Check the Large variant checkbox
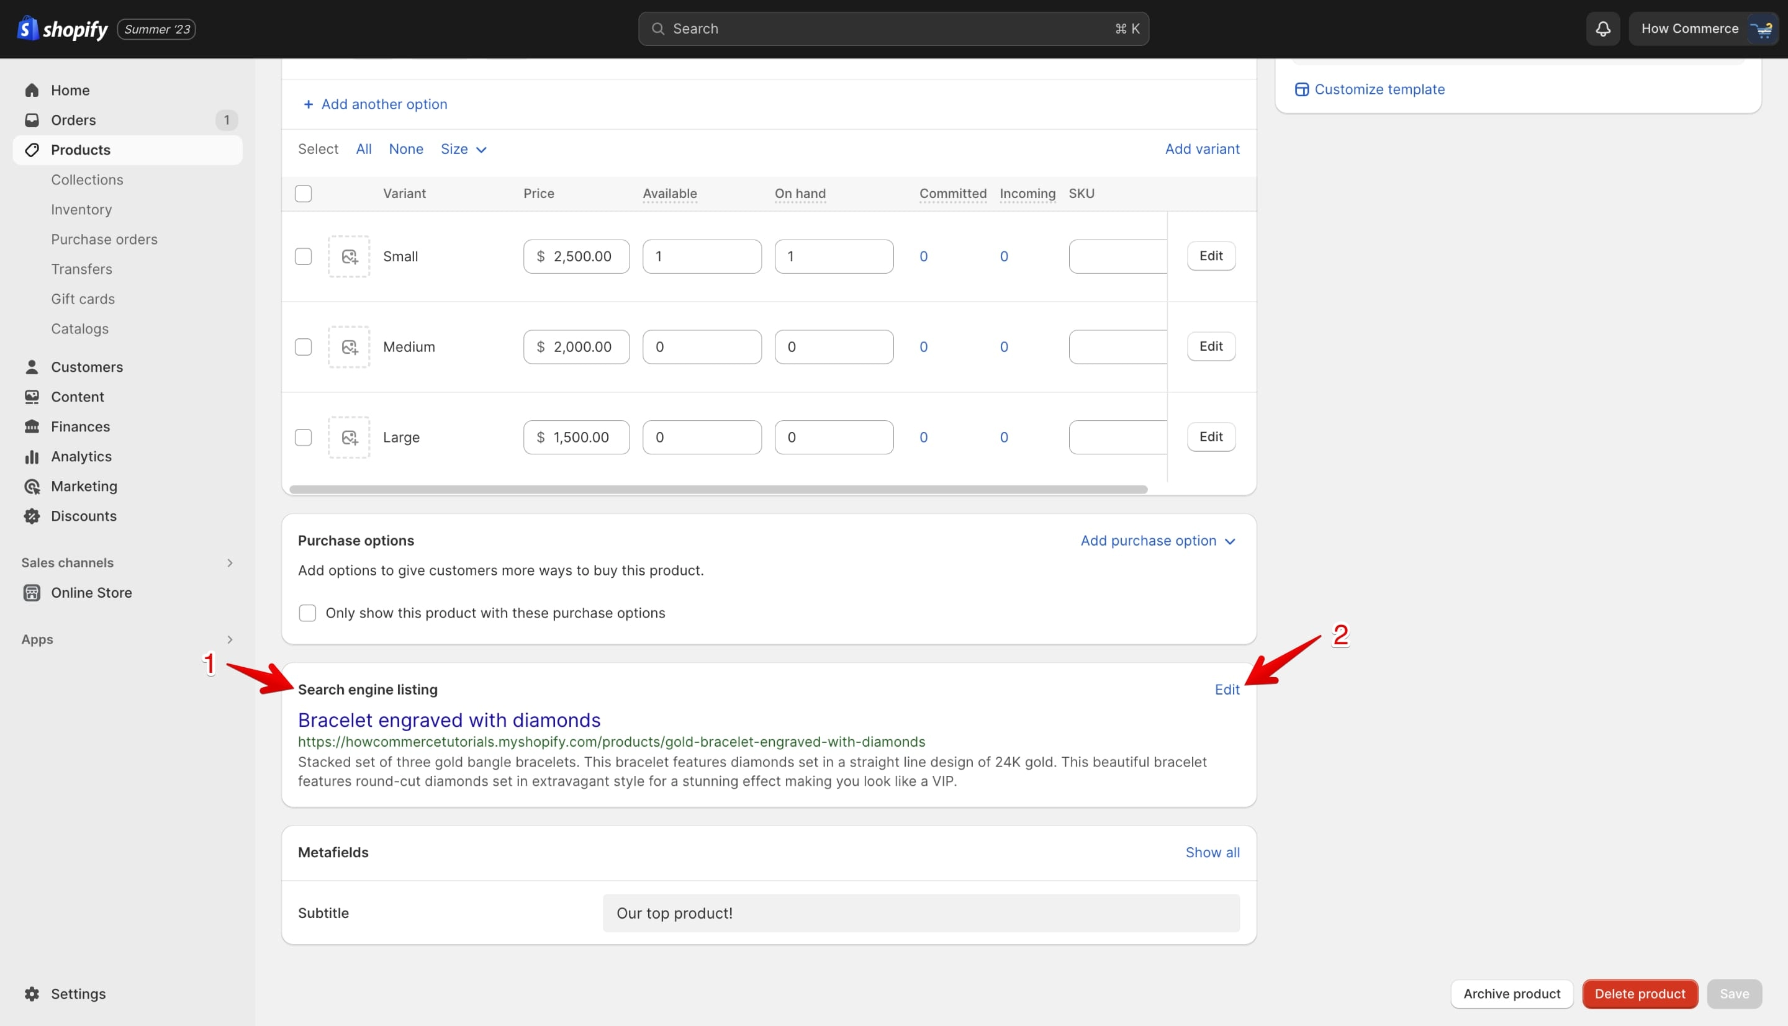The width and height of the screenshot is (1788, 1026). (303, 437)
